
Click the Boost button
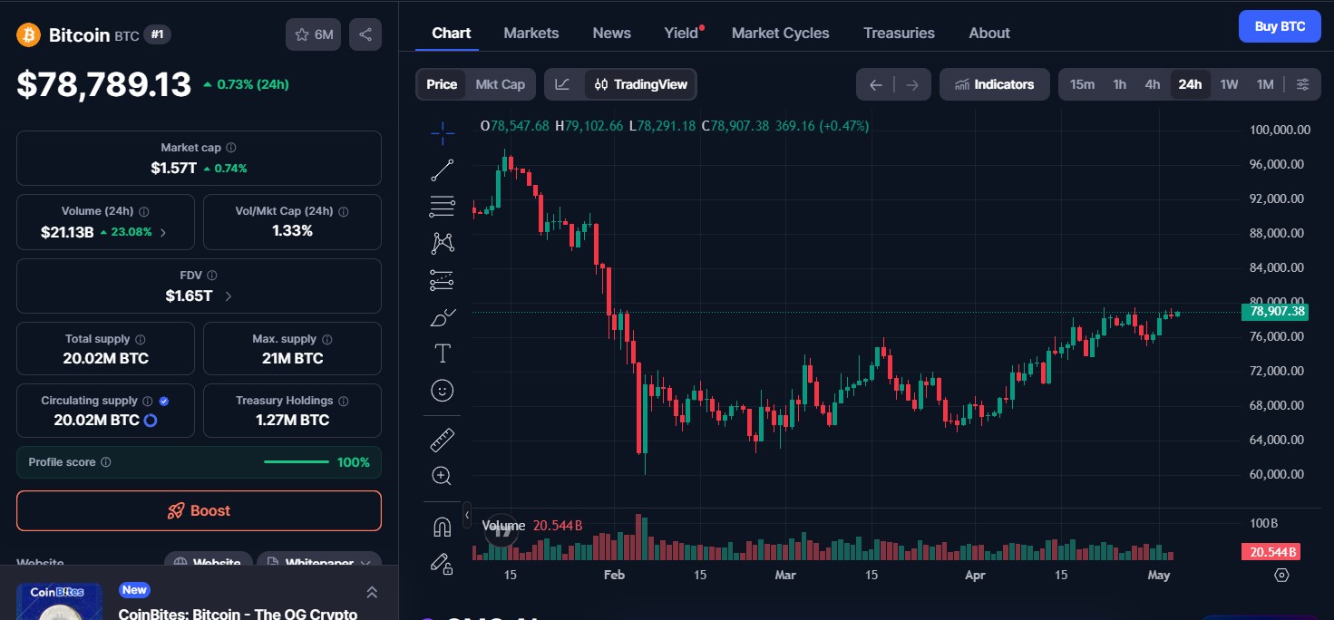(199, 510)
